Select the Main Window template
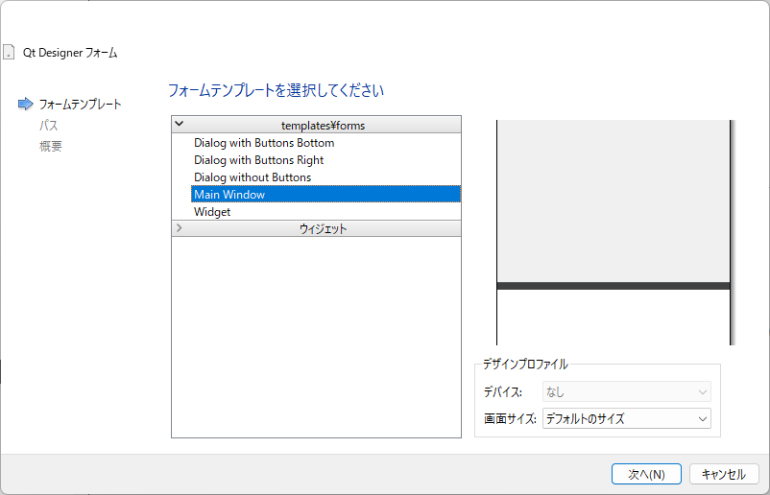Viewport: 770px width, 495px height. point(326,195)
